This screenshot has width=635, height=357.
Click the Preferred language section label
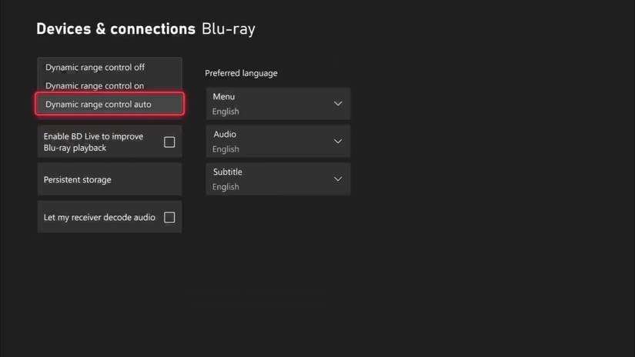241,74
